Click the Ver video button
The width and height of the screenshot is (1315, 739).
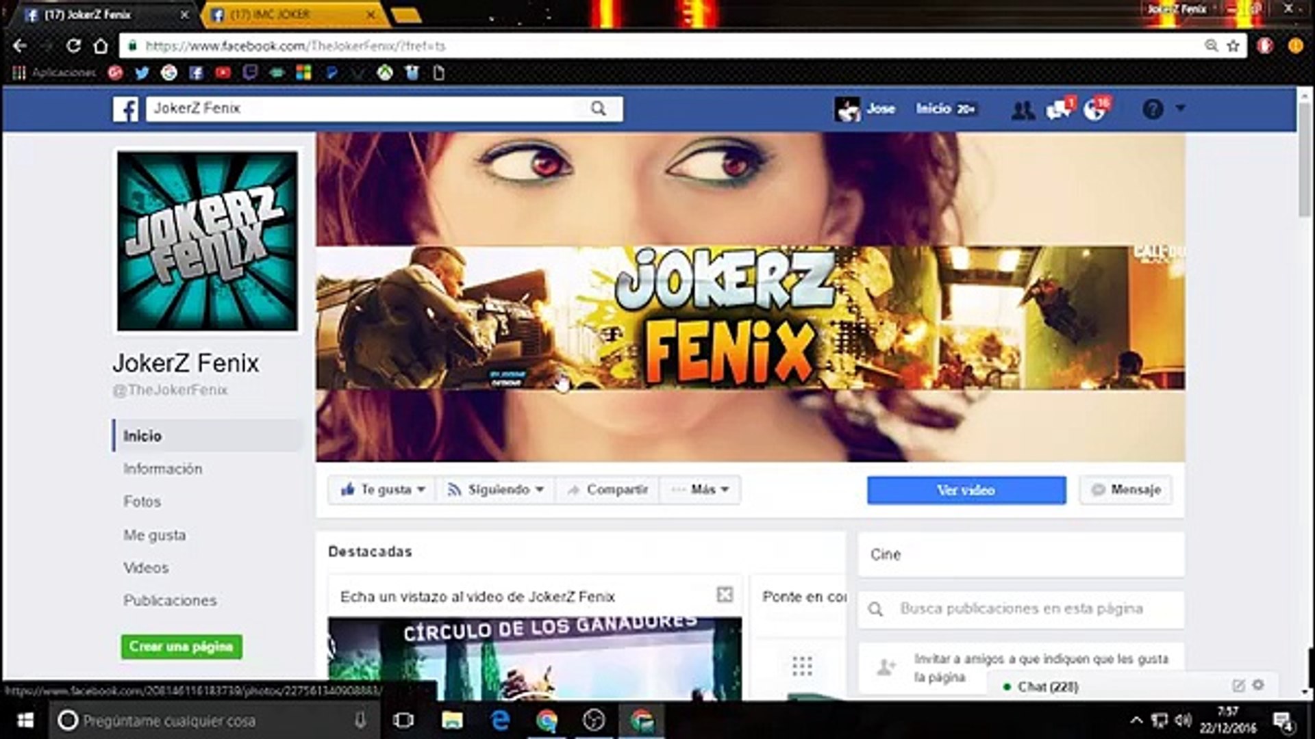[966, 490]
